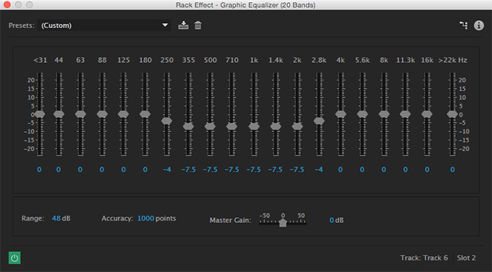
Task: Click the 44 Hz gain value 0
Action: tap(59, 170)
